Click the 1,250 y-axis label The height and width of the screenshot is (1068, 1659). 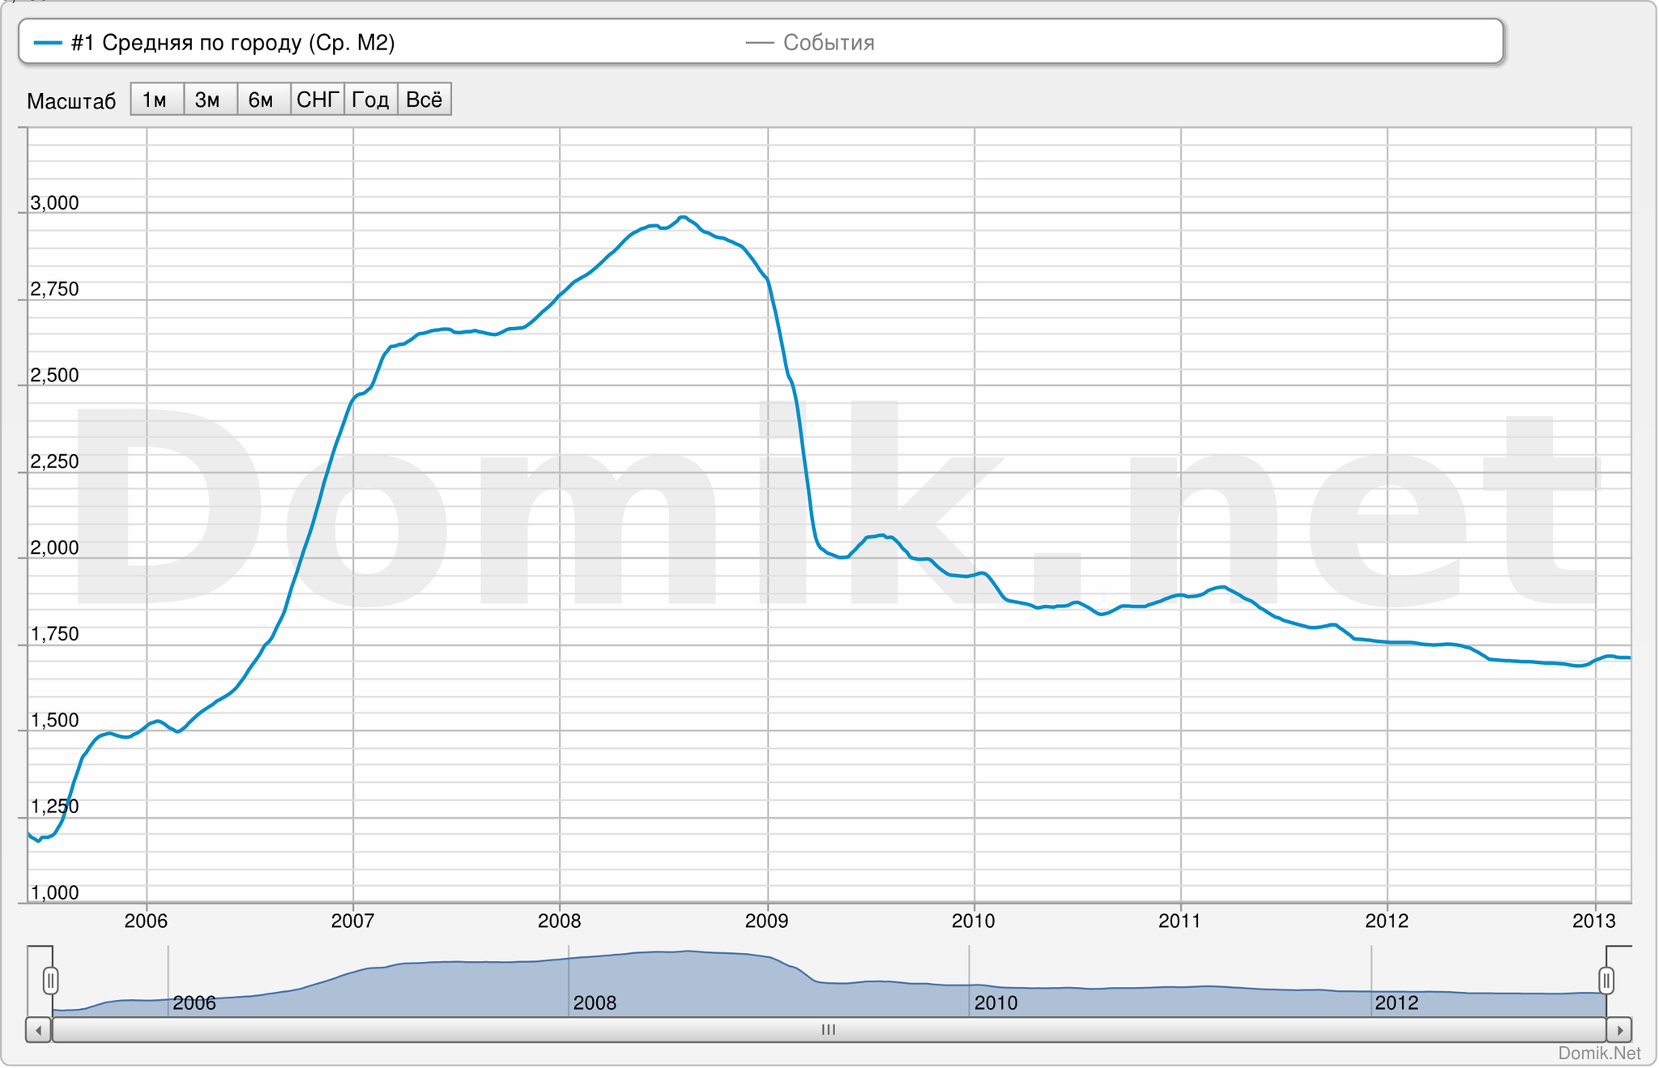[x=55, y=807]
